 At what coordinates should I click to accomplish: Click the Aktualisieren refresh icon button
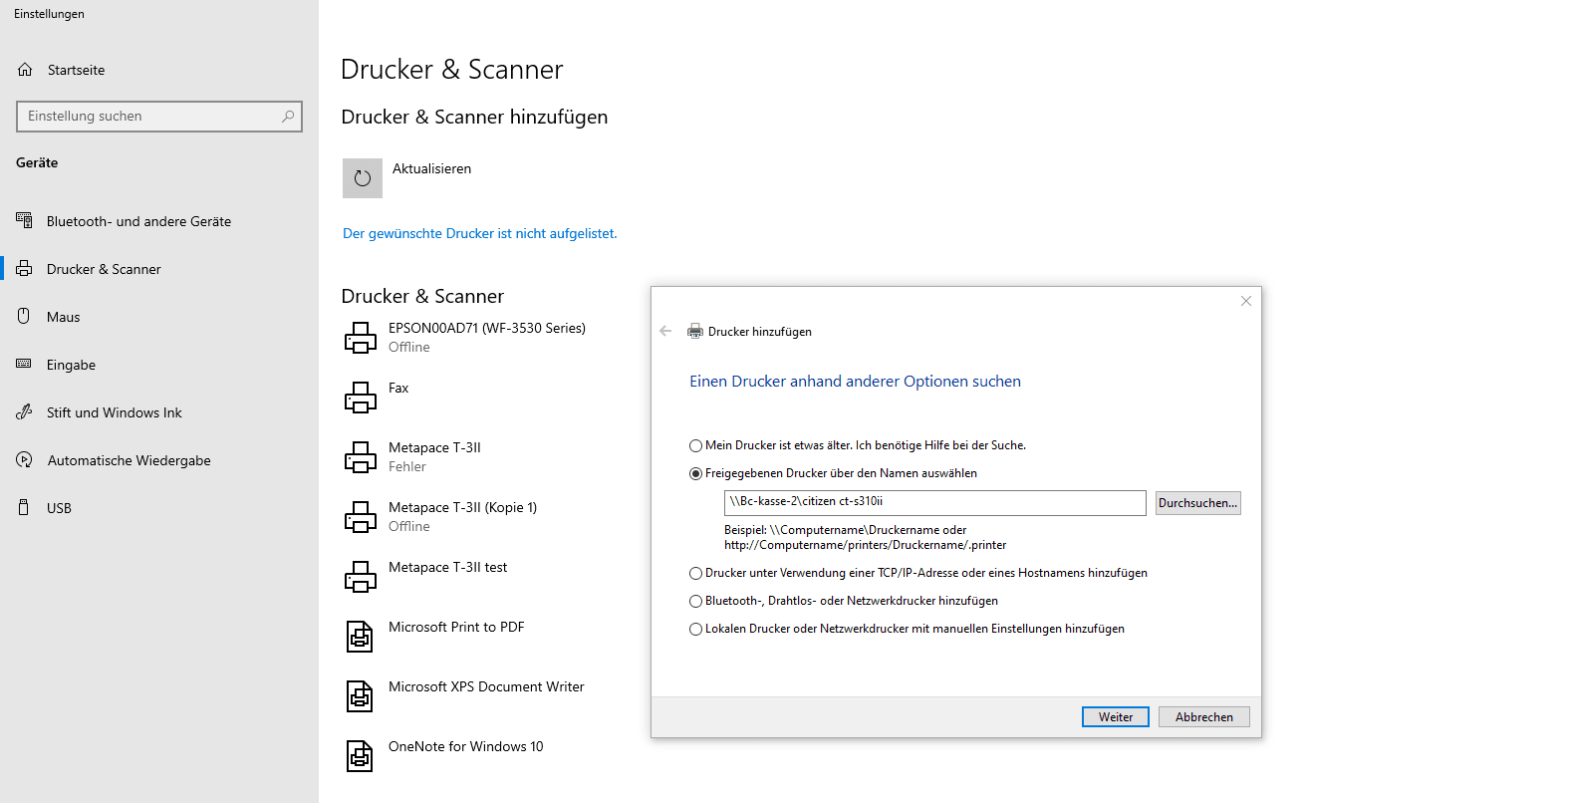click(x=363, y=178)
